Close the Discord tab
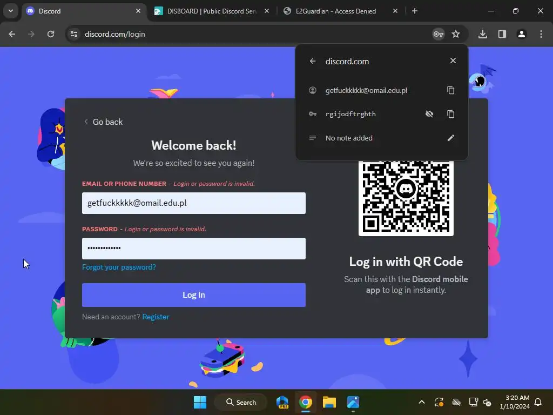The height and width of the screenshot is (415, 553). point(138,11)
